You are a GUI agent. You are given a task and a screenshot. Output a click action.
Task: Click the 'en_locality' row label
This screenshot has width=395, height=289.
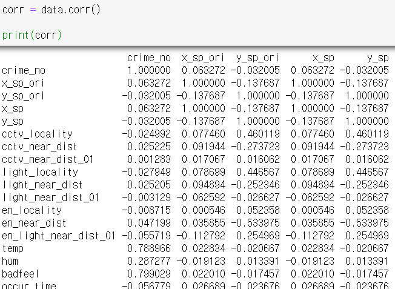(32, 210)
